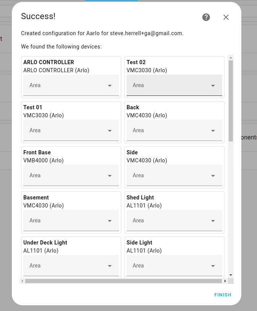Click the Basement Area input field

65,221
